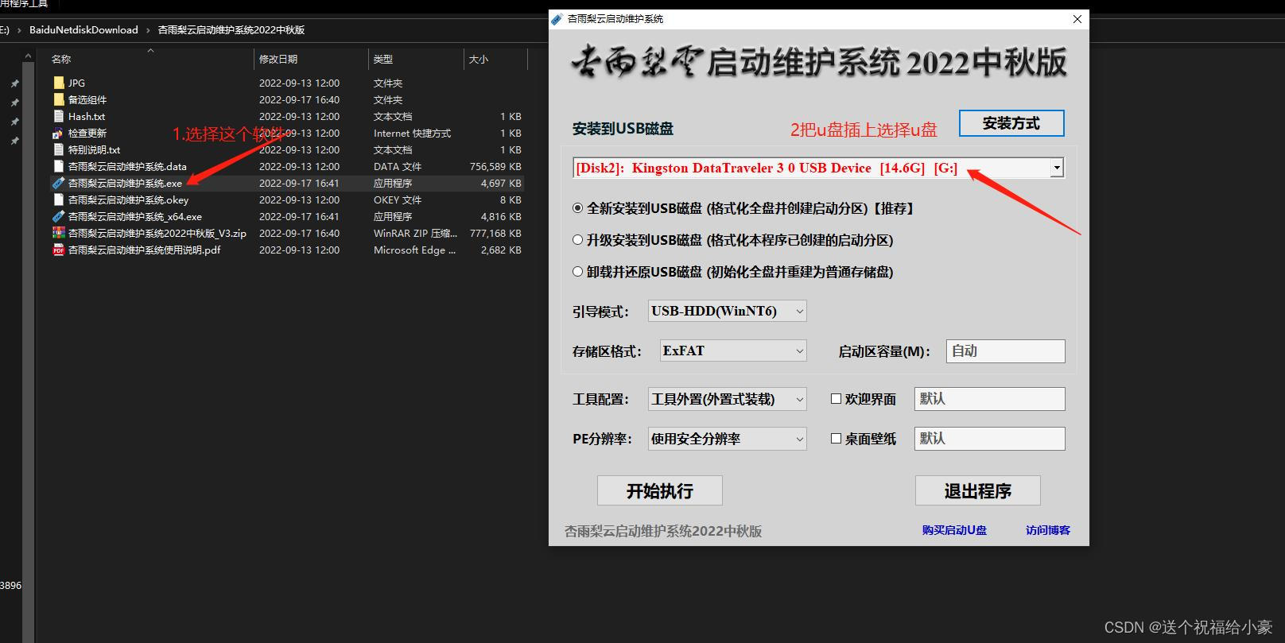This screenshot has height=643, width=1285.
Task: Enable the 欢迎界面 checkbox
Action: pos(836,399)
